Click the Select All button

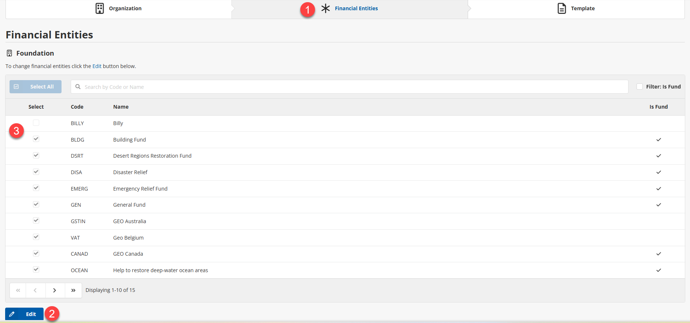(36, 87)
